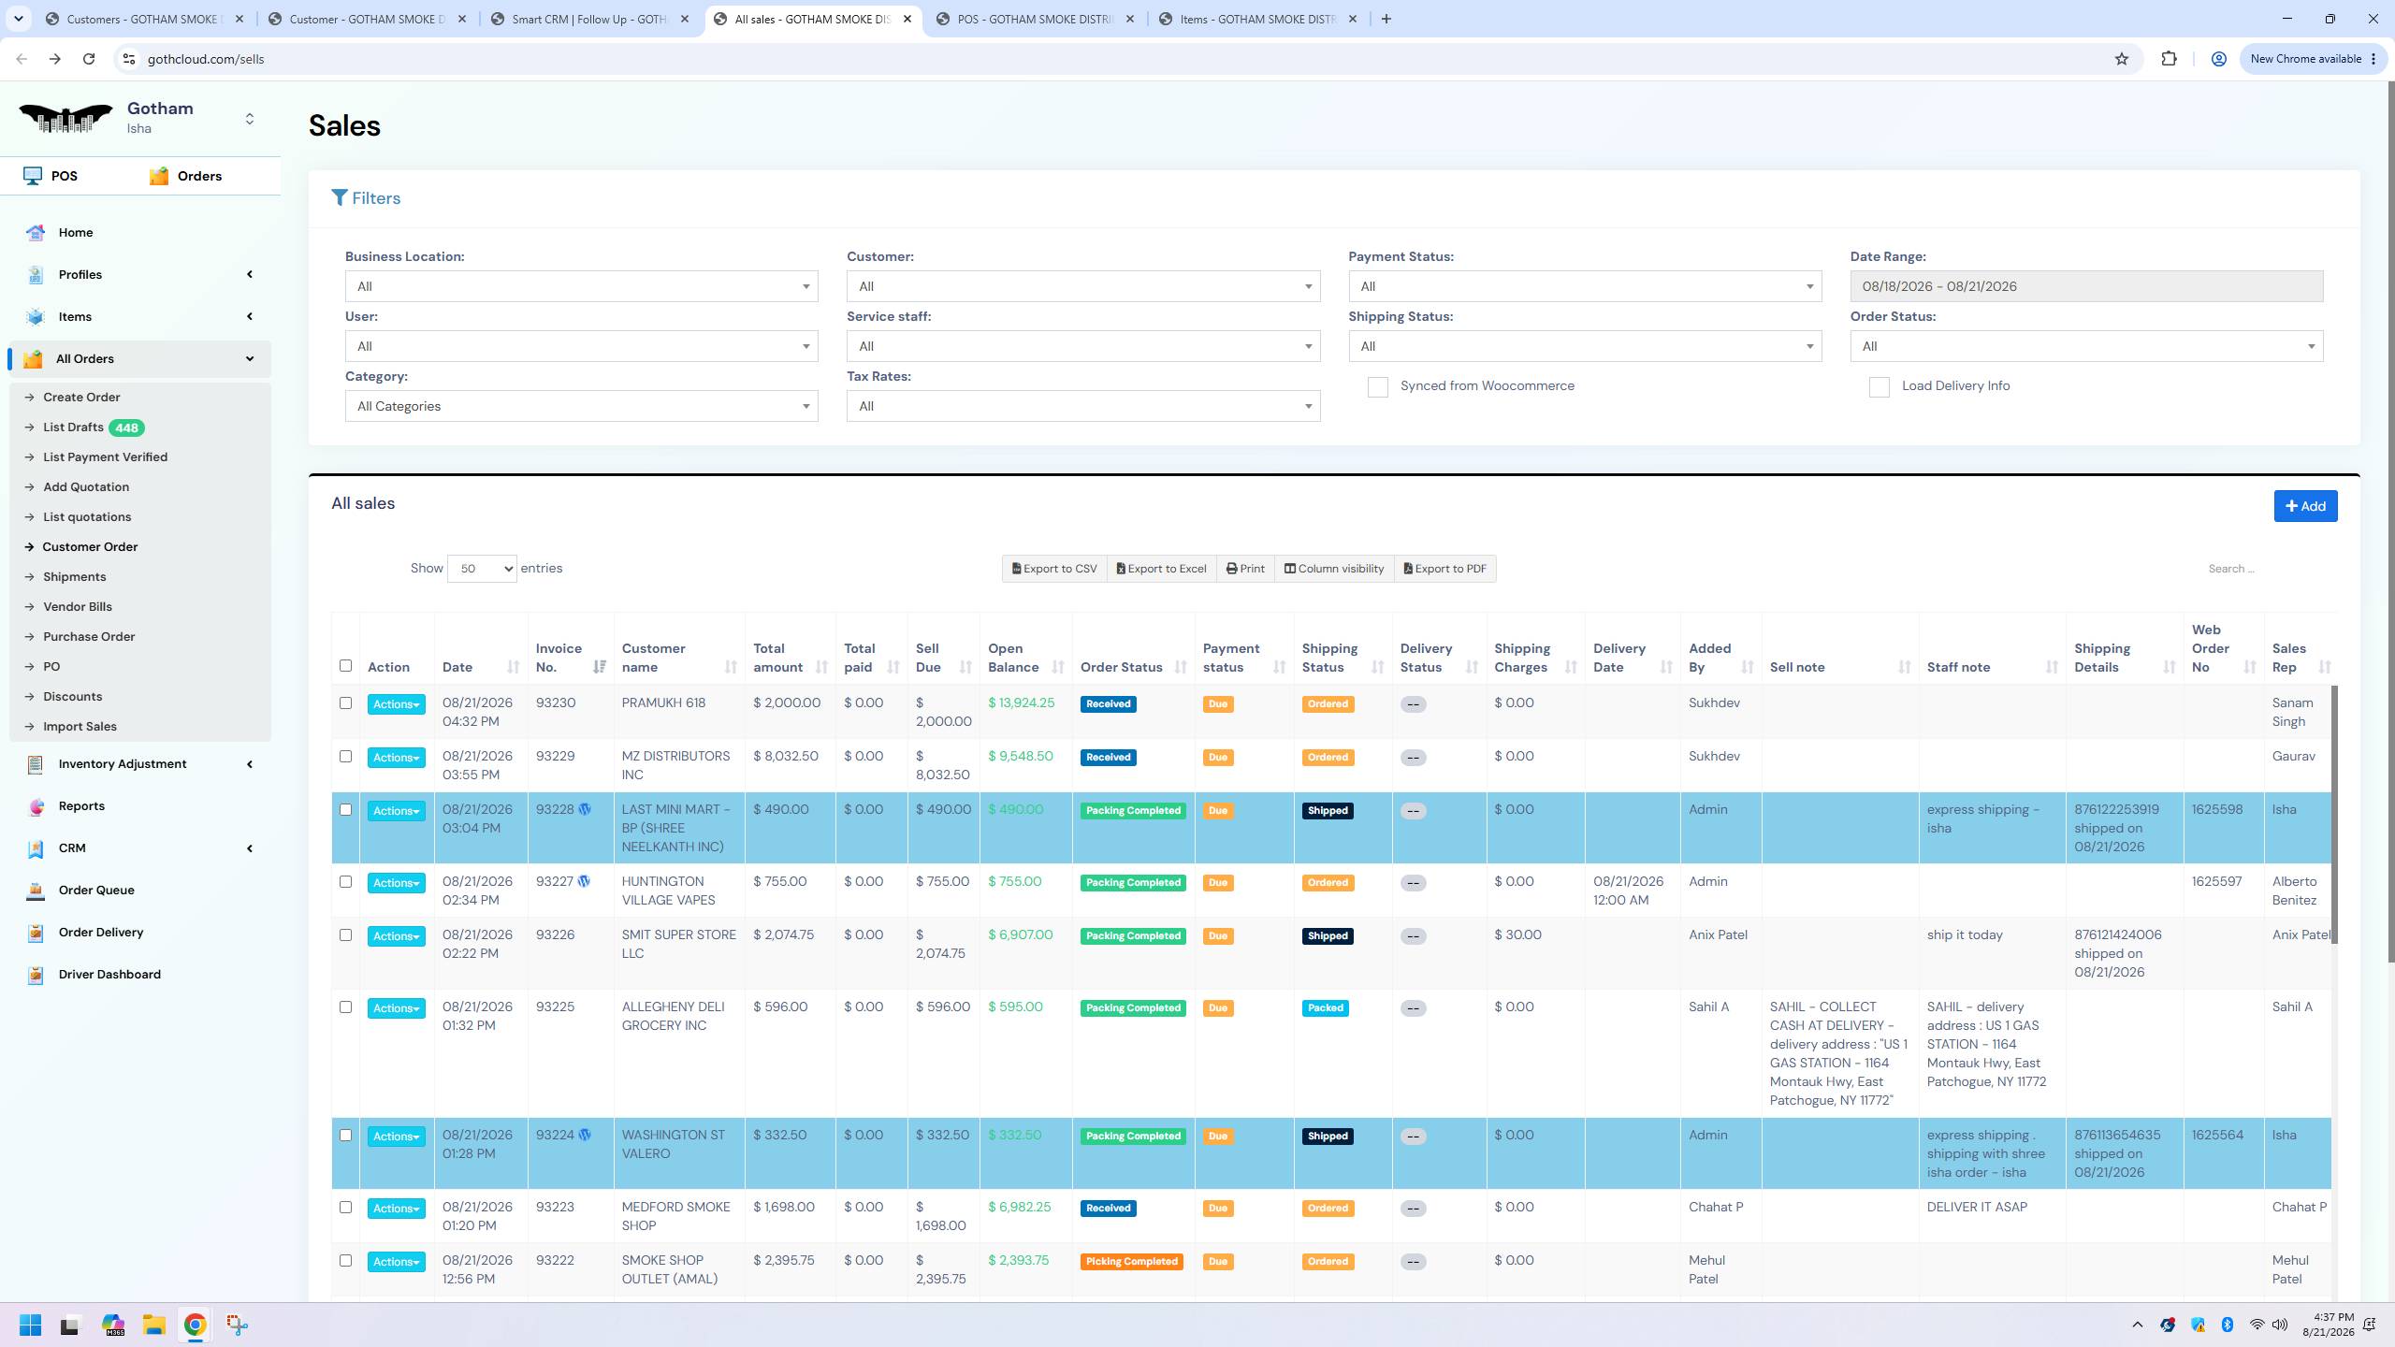Bookmark this page with the star icon
This screenshot has height=1347, width=2395.
tap(2122, 59)
